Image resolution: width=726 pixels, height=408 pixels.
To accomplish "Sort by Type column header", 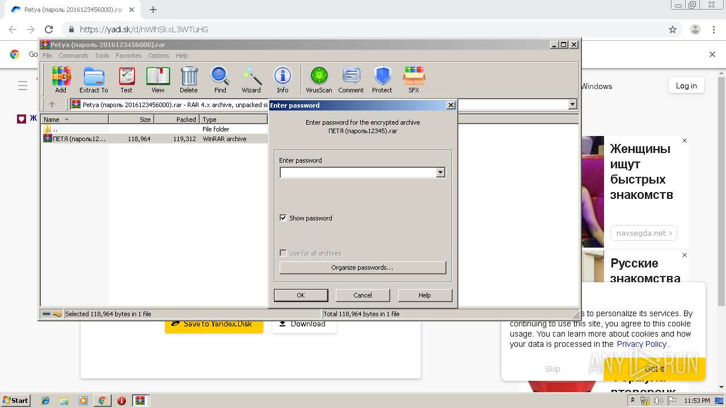I will click(233, 120).
